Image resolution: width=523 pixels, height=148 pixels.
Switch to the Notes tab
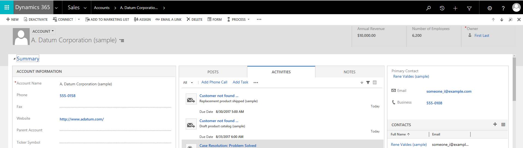click(349, 72)
